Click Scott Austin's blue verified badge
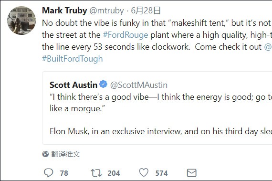 click(104, 84)
